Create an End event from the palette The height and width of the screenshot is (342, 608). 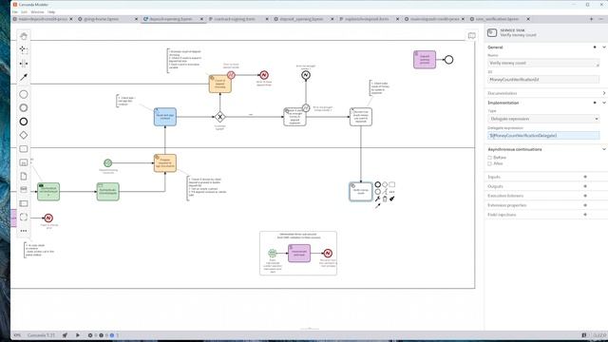24,122
